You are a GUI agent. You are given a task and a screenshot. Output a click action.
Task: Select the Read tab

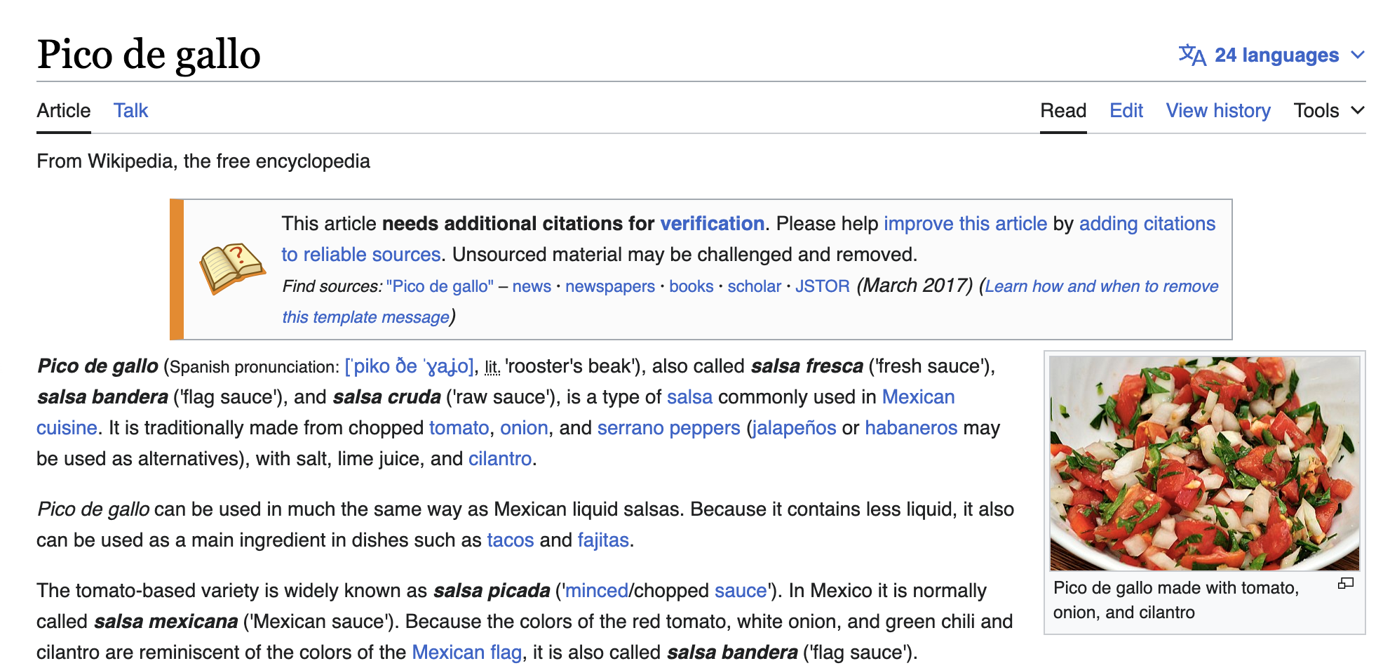coord(1062,111)
